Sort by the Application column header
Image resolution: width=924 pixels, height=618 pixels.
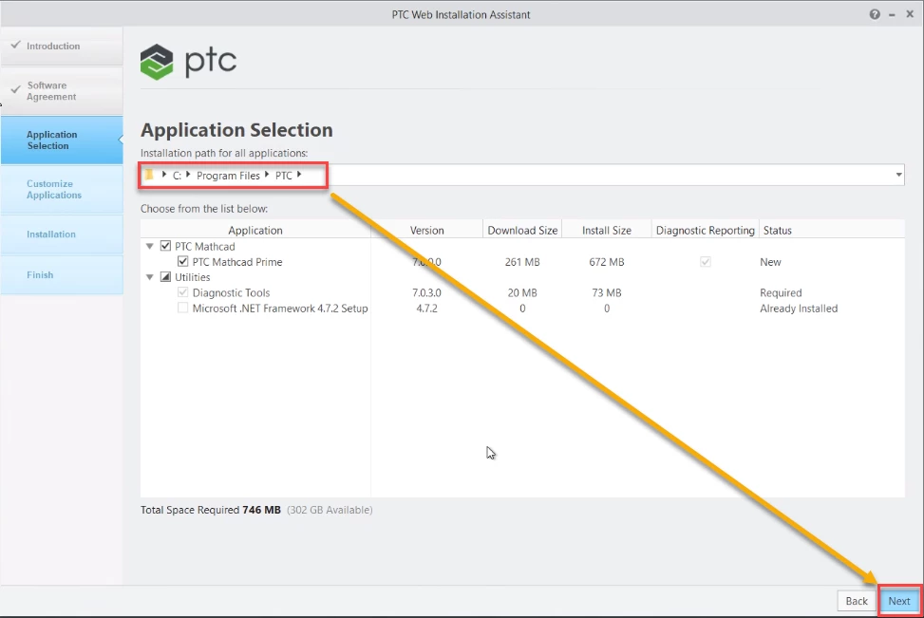pos(255,231)
